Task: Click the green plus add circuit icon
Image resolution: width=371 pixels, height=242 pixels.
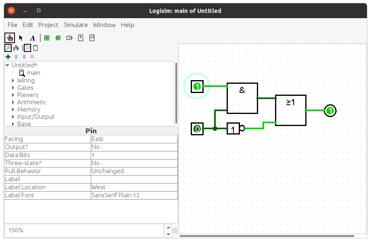Action: pos(8,57)
